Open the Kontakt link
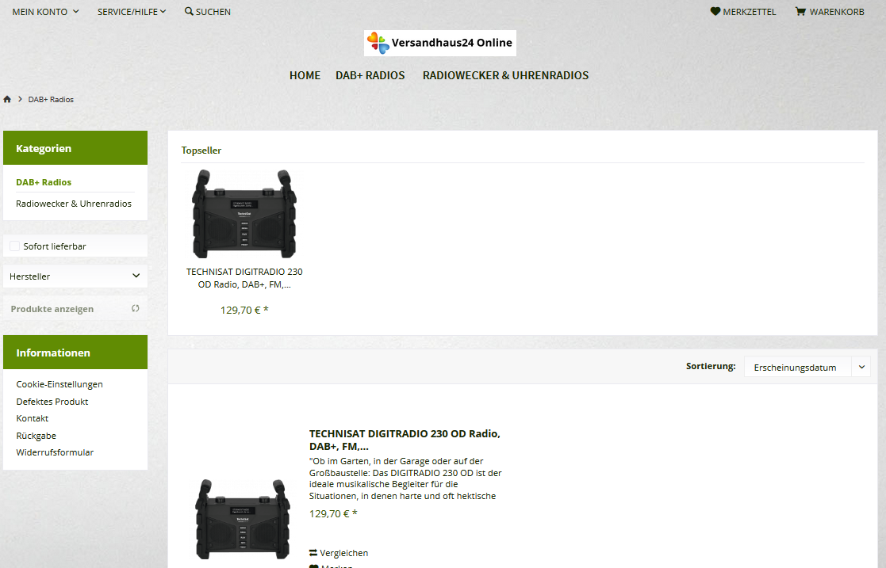Viewport: 886px width, 568px height. (x=33, y=418)
